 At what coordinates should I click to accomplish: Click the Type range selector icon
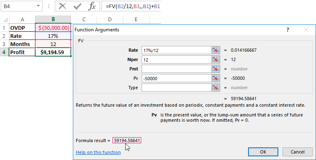[215, 88]
